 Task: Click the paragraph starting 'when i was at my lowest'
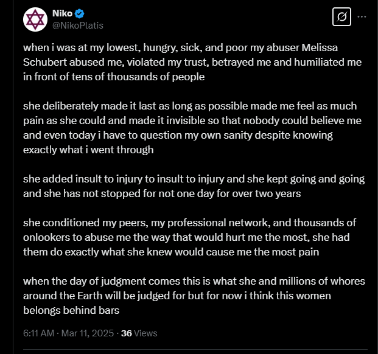[x=192, y=62]
